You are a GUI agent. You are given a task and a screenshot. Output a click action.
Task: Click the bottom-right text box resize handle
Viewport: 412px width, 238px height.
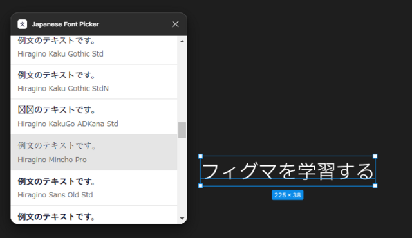coord(375,186)
